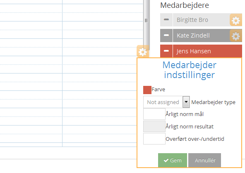This screenshot has width=245, height=173.
Task: Toggle minus button beside Jens Hansen
Action: pos(166,51)
